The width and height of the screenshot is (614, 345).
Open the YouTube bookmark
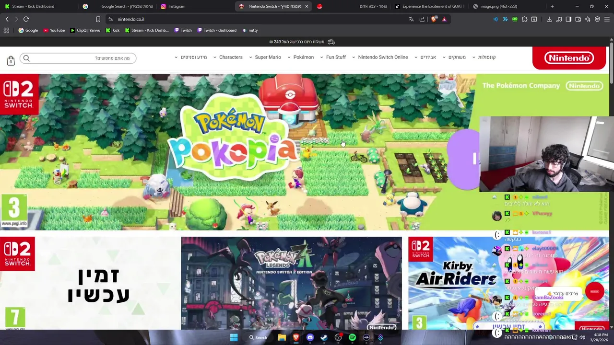[x=54, y=30]
